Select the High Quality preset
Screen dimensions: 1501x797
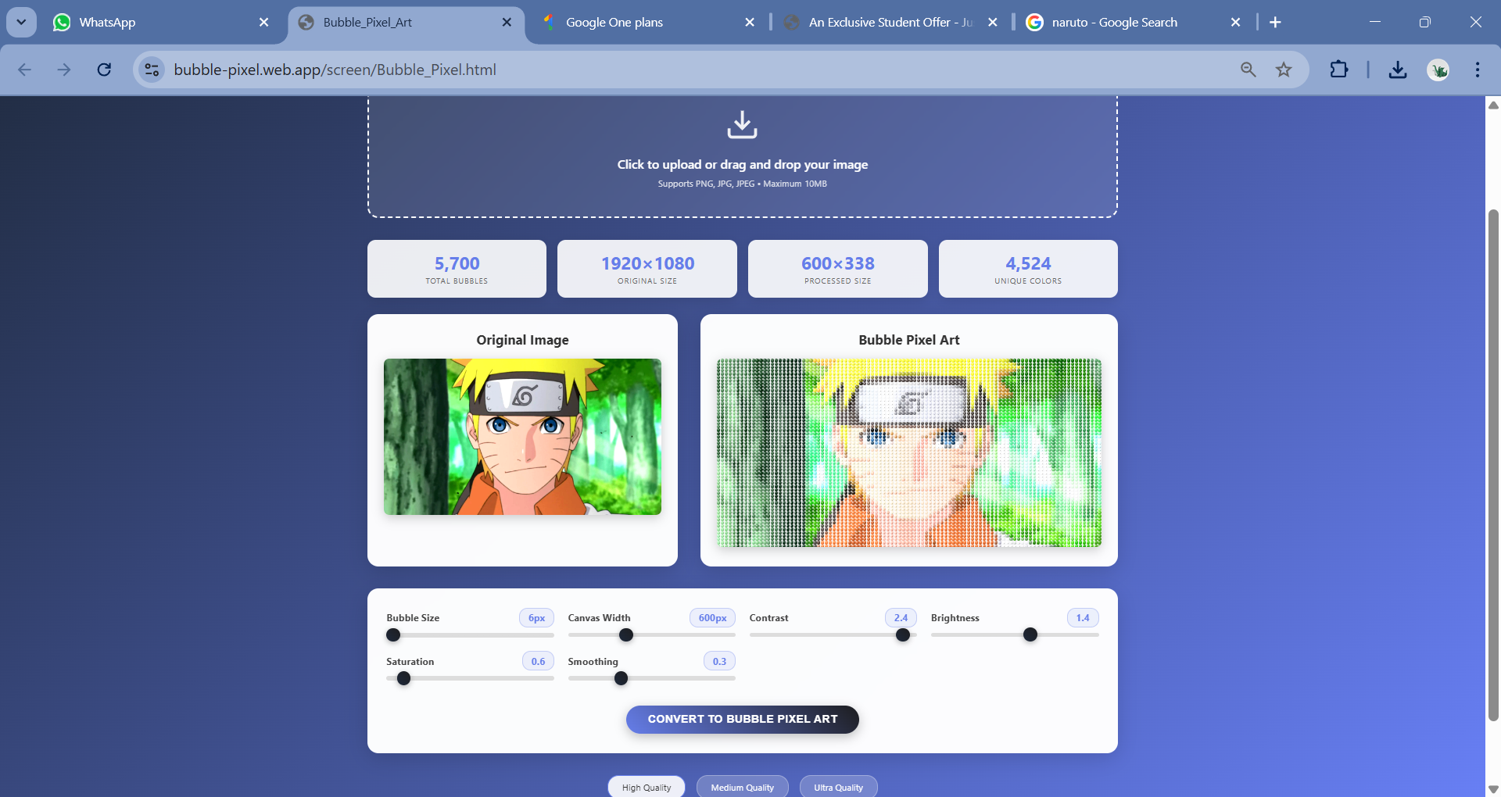646,787
